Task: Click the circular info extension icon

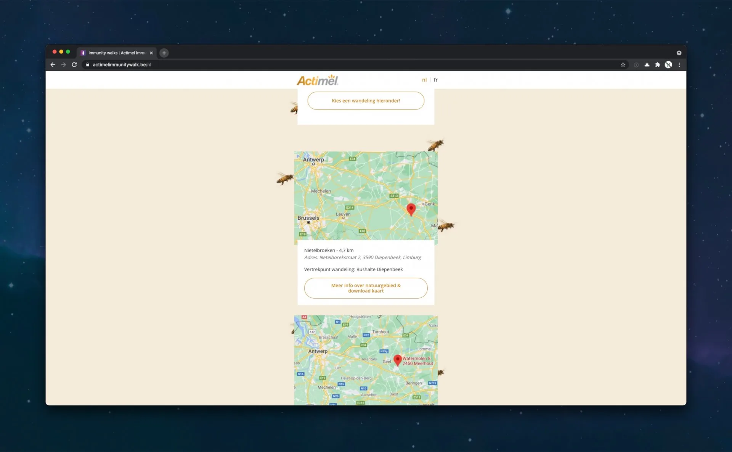Action: point(636,65)
